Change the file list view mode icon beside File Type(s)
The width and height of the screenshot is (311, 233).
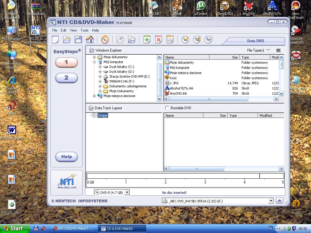[278, 50]
